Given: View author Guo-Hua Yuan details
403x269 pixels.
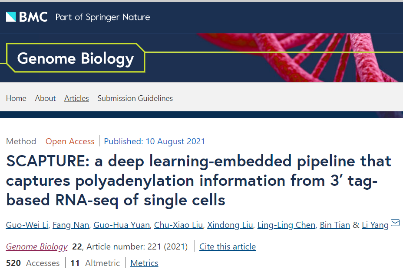Looking at the screenshot, I should point(122,225).
